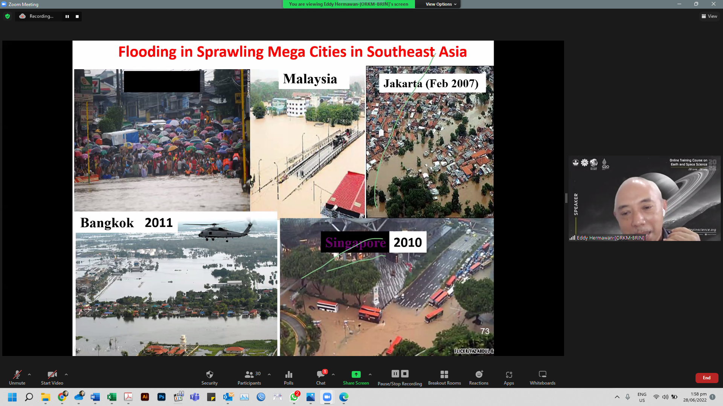Expand video options arrow beside Start Video
The height and width of the screenshot is (406, 723).
point(66,374)
